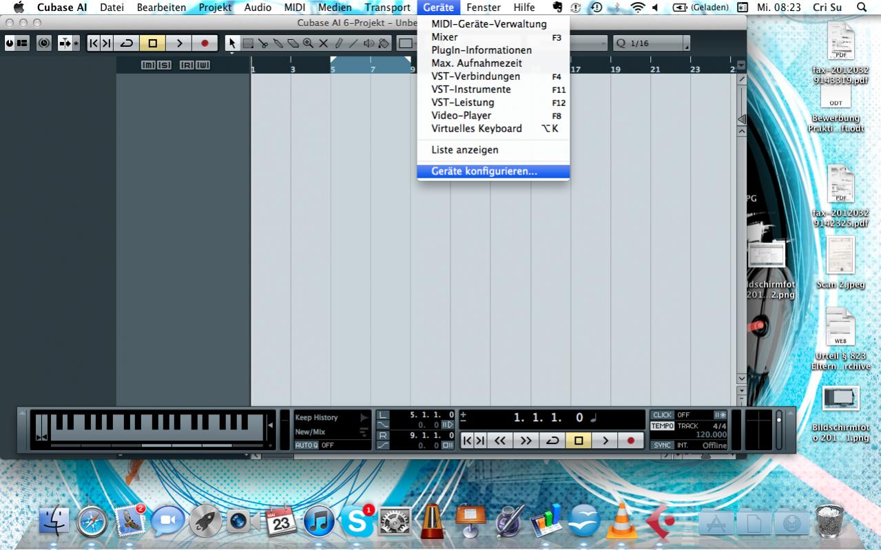Toggle Cycle in the transport panel

552,441
